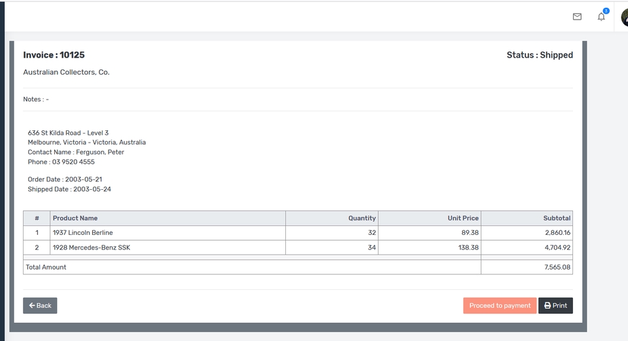Click unit price 89.38 cell
This screenshot has width=628, height=341.
point(430,233)
